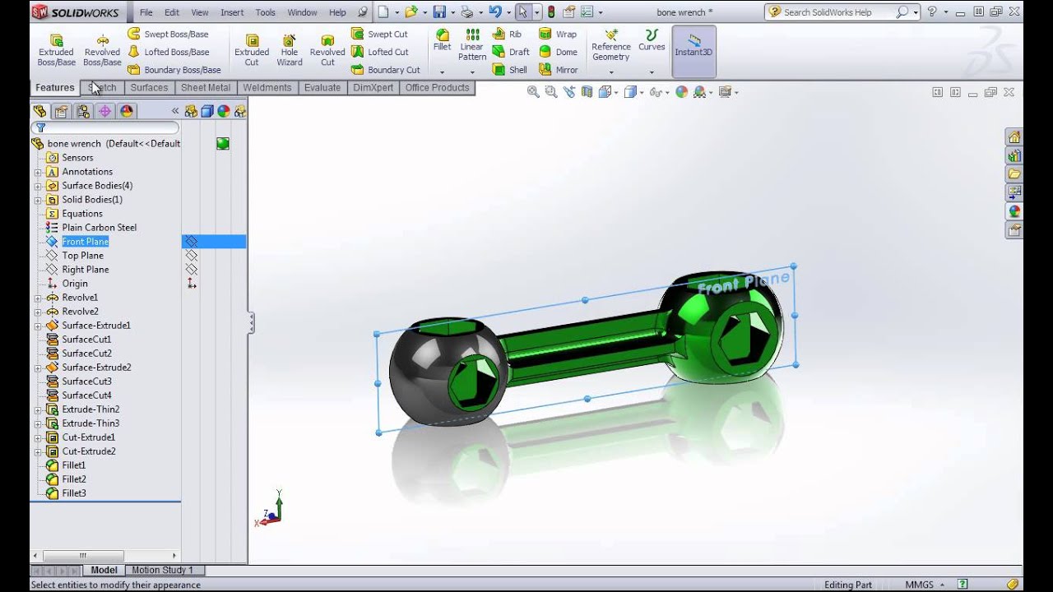This screenshot has height=592, width=1053.
Task: Open the Curves tool
Action: click(x=652, y=40)
